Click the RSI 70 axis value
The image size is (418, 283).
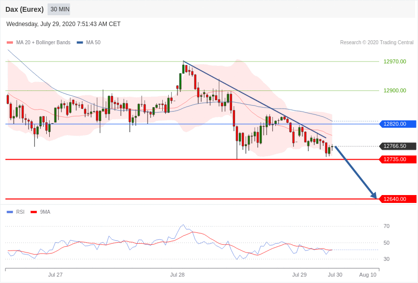point(387,226)
